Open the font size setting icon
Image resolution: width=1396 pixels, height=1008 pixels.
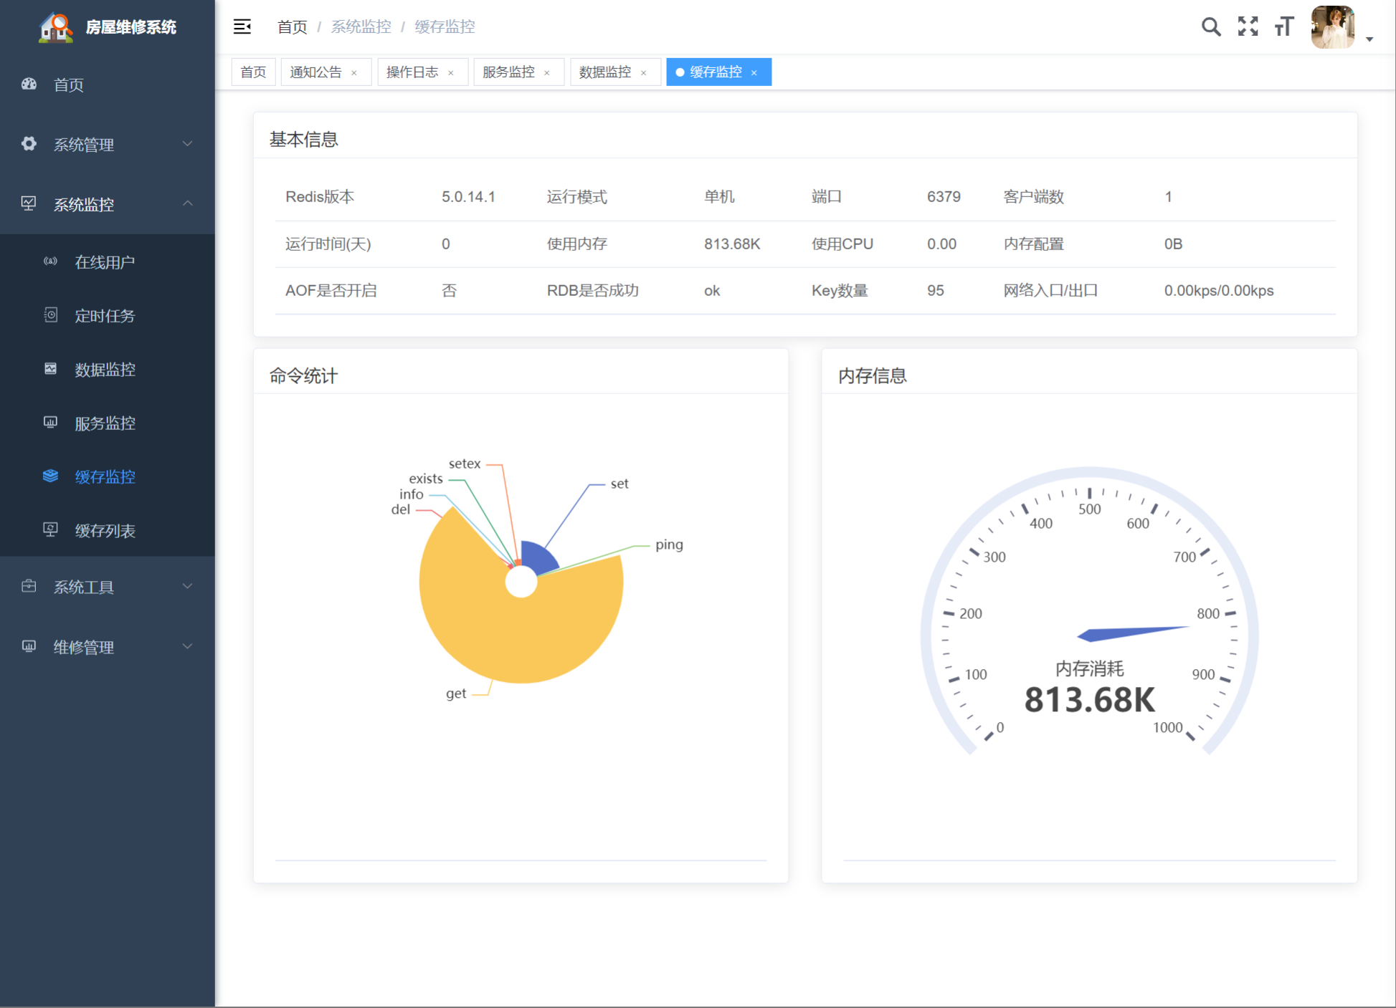point(1283,27)
